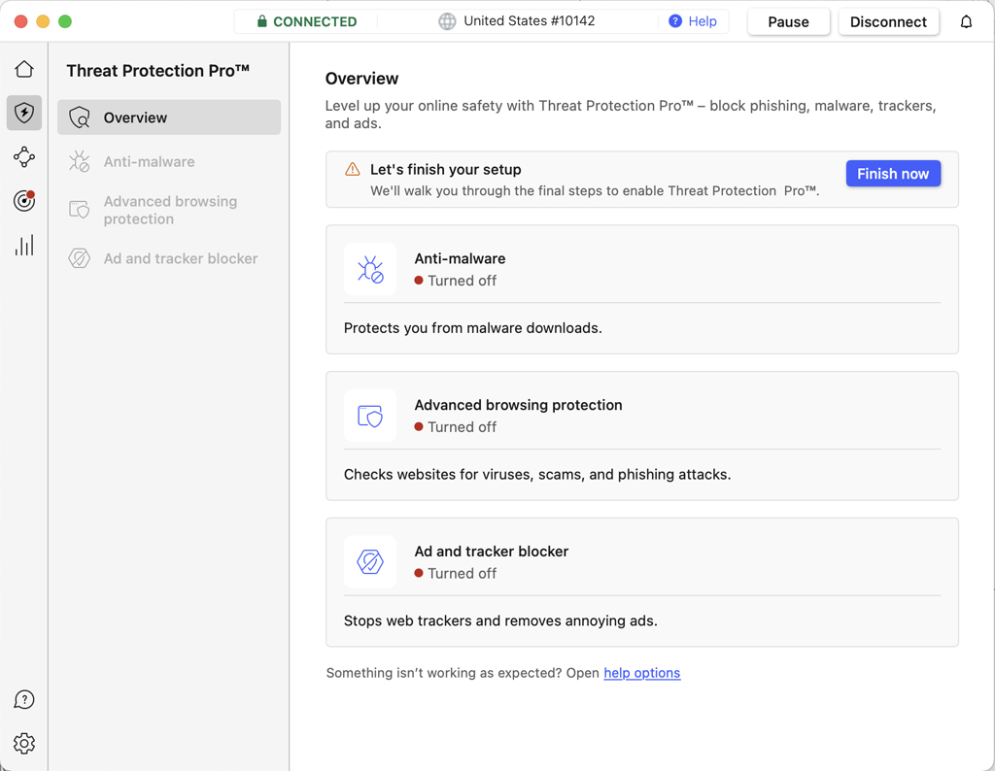Screen dimensions: 995x771
Task: Open notifications via the bell icon
Action: click(966, 20)
